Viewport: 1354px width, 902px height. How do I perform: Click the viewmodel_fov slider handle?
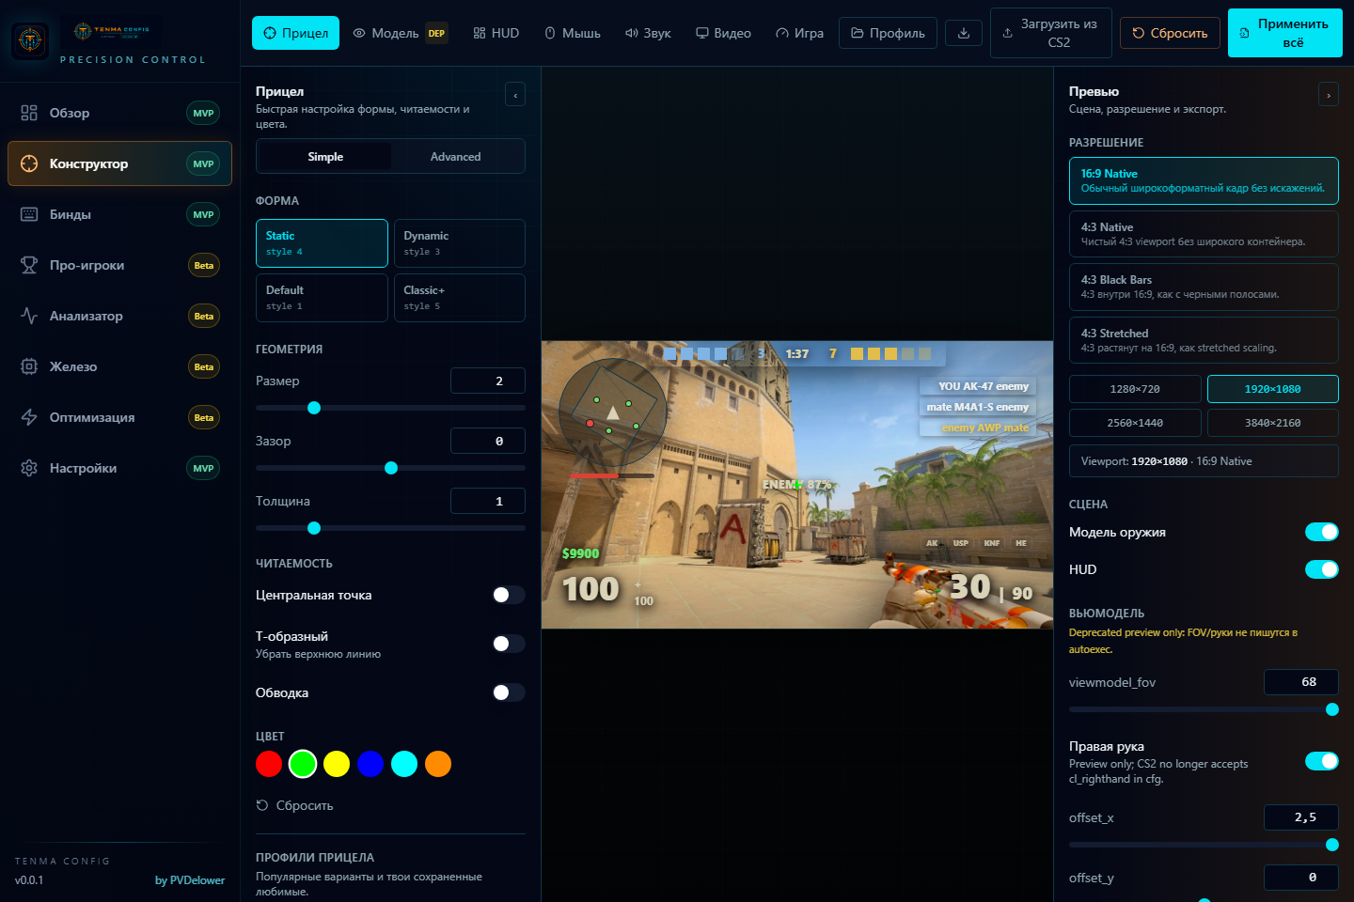pyautogui.click(x=1331, y=709)
